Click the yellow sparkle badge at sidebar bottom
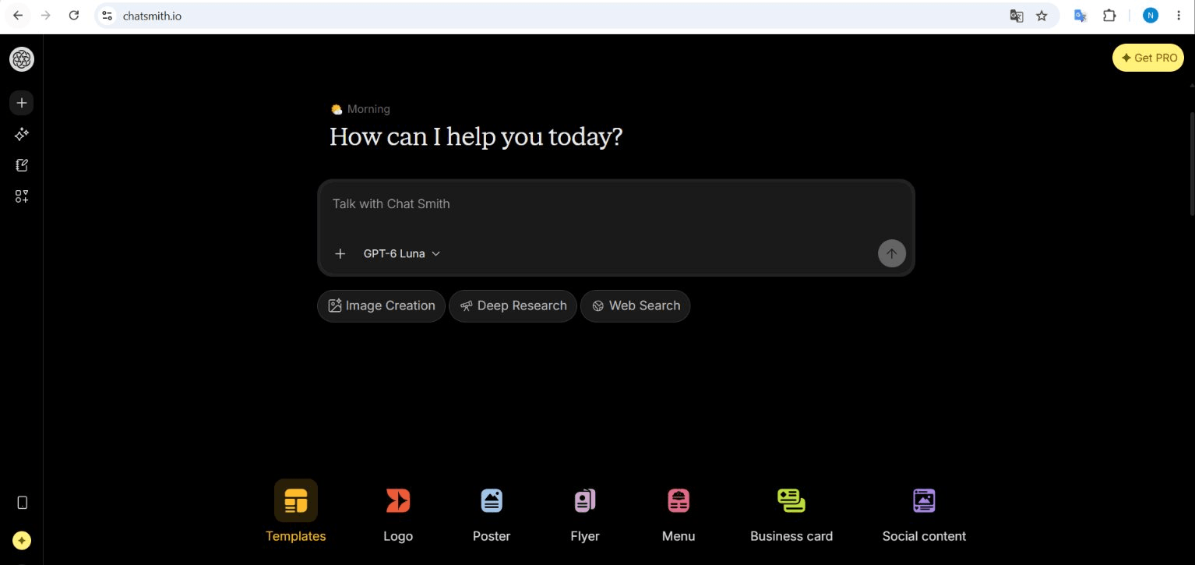The height and width of the screenshot is (565, 1195). tap(22, 540)
